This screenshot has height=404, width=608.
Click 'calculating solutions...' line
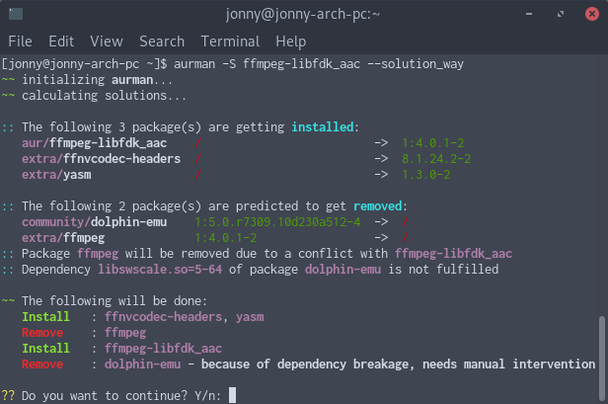pyautogui.click(x=94, y=96)
